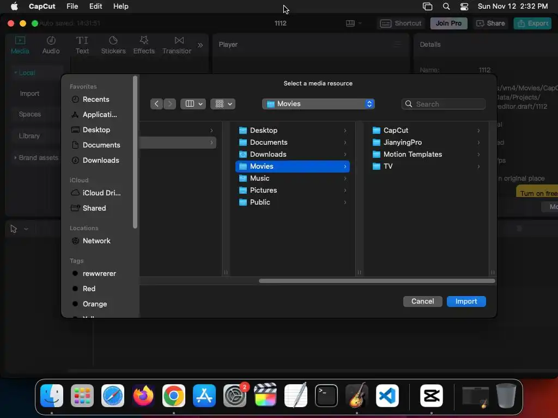
Task: Open Terminal from the dock
Action: (326, 396)
